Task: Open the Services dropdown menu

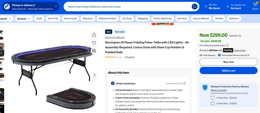Action: 24,18
